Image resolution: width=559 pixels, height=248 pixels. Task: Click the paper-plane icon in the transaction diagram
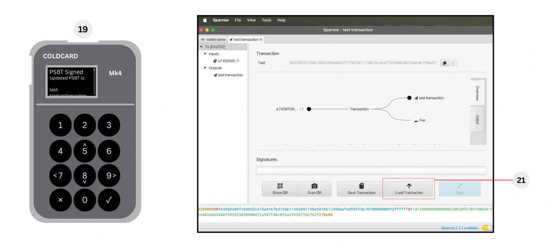tap(416, 98)
